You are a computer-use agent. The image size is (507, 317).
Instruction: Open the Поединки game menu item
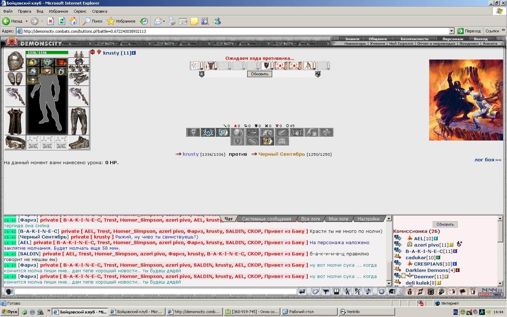click(x=469, y=44)
